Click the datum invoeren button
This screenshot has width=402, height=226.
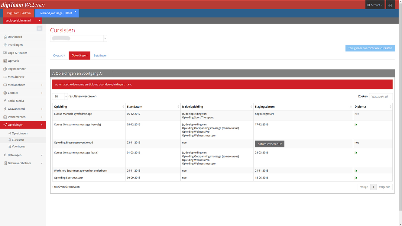pos(270,144)
